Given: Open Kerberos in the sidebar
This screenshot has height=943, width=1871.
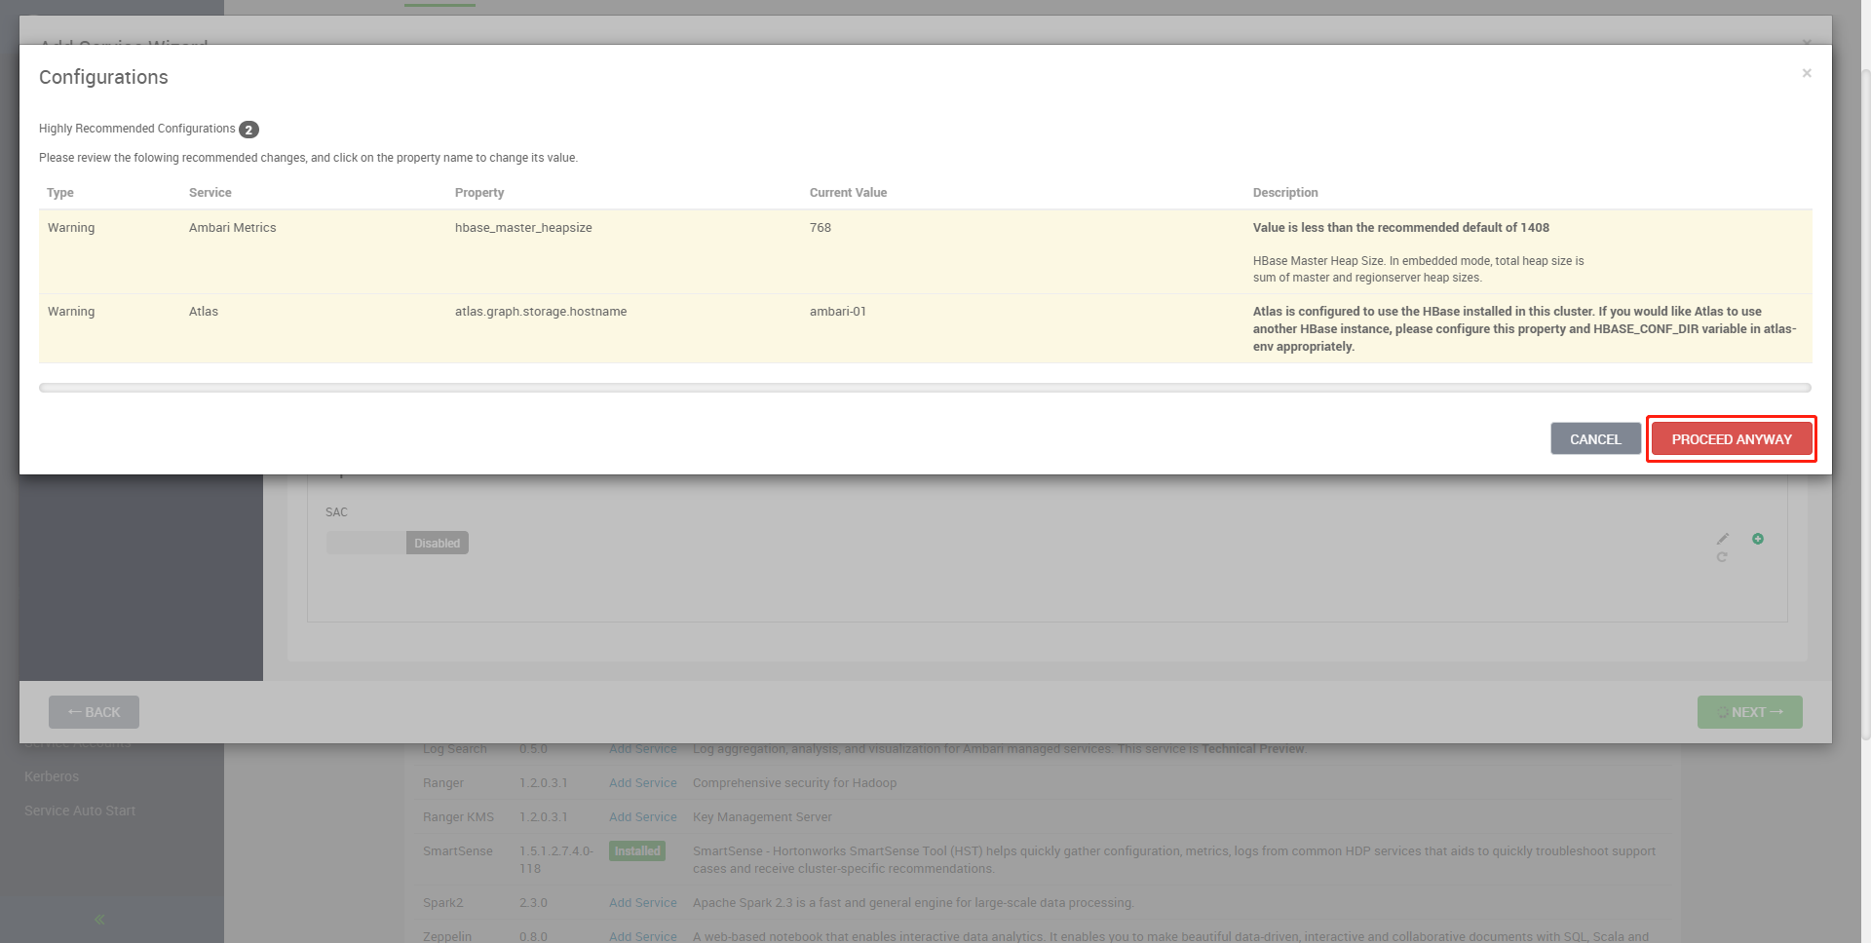Looking at the screenshot, I should [52, 776].
